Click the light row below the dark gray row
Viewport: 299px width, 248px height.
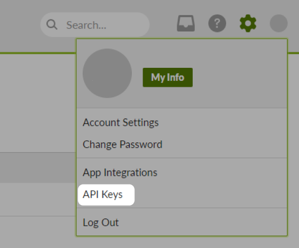[38, 199]
